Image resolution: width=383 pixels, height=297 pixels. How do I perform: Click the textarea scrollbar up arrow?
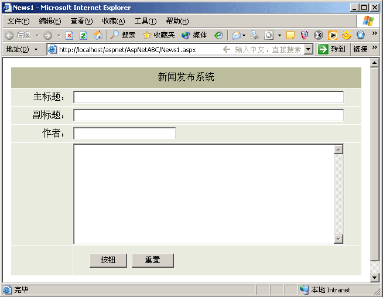click(x=338, y=149)
